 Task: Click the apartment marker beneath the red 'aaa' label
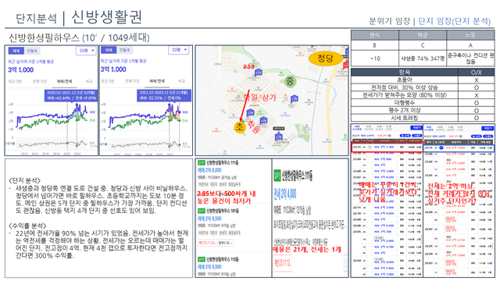click(x=259, y=73)
